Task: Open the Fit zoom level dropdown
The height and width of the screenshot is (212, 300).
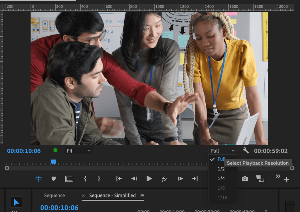Action: point(79,151)
